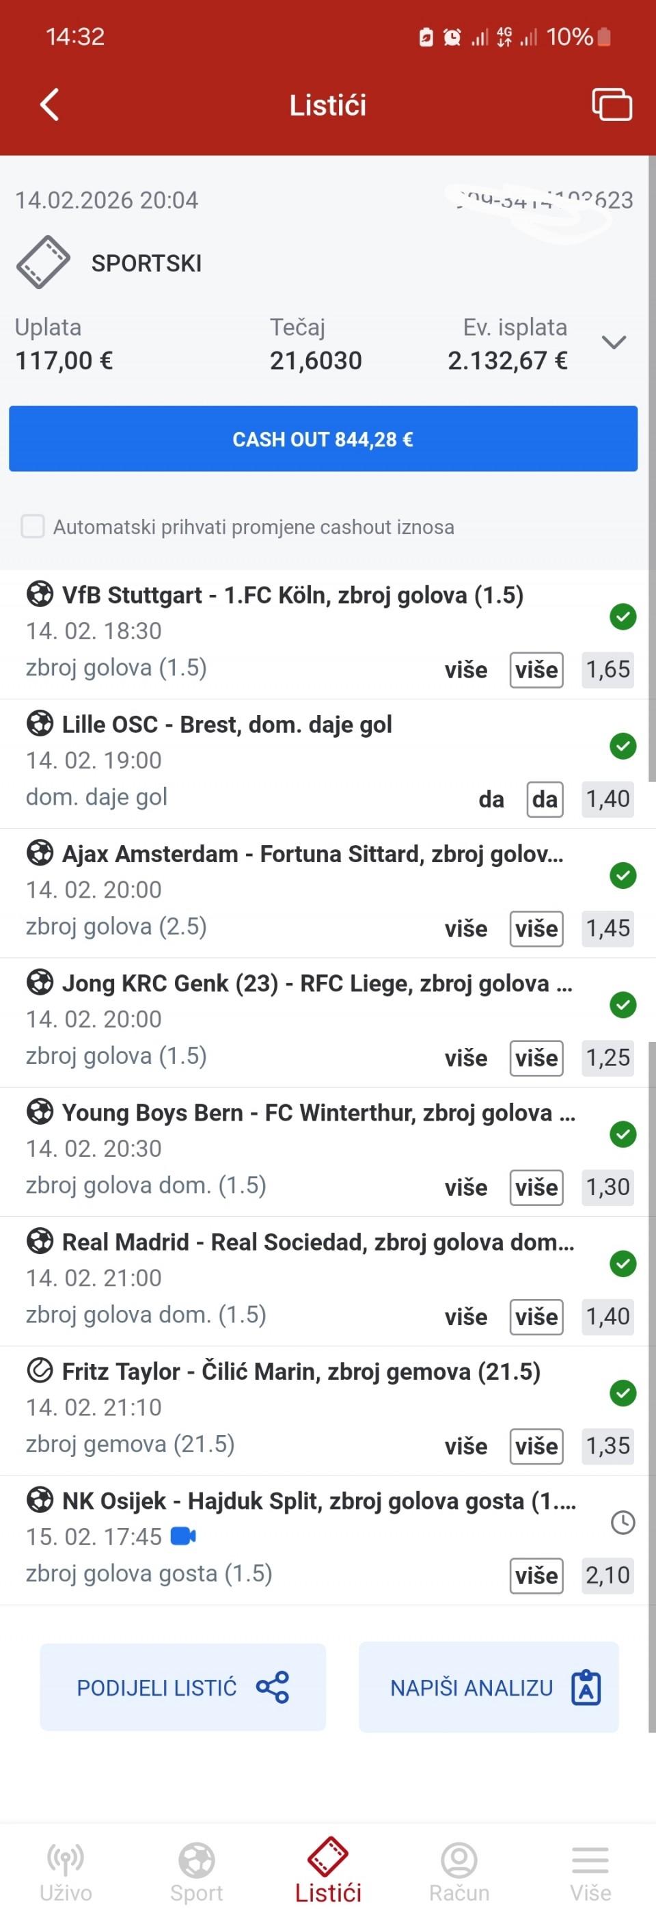Tap the pending clock icon on Osijek bet
This screenshot has height=1926, width=656.
[x=623, y=1522]
